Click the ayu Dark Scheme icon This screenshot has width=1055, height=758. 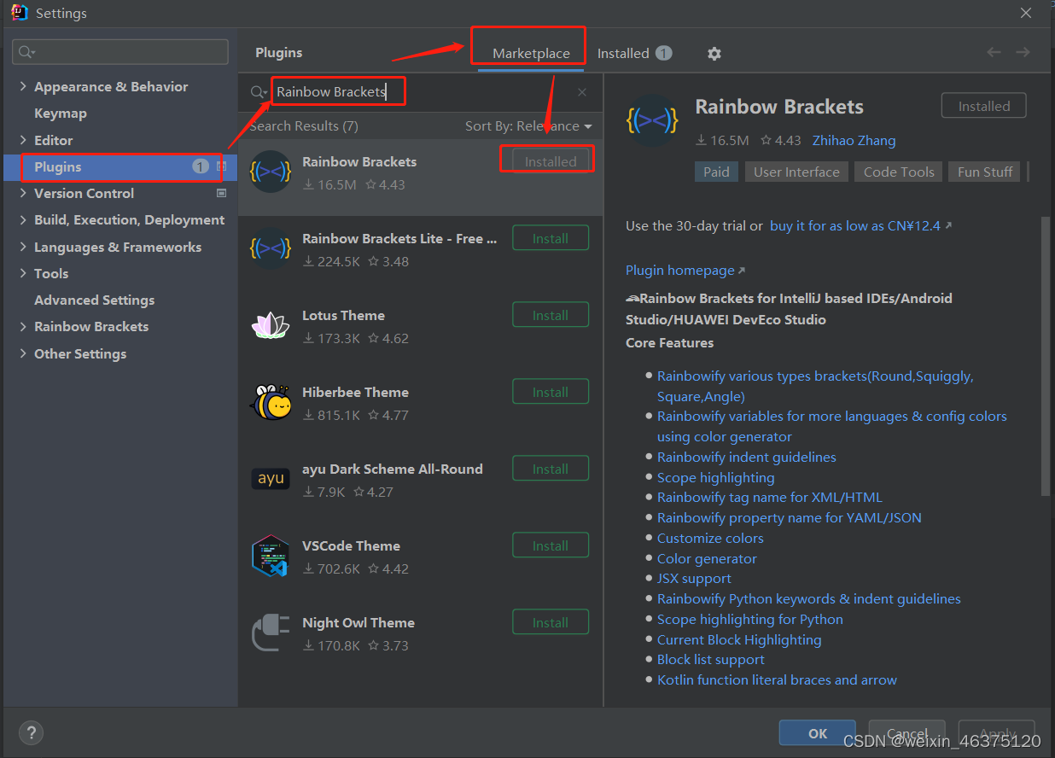click(271, 479)
